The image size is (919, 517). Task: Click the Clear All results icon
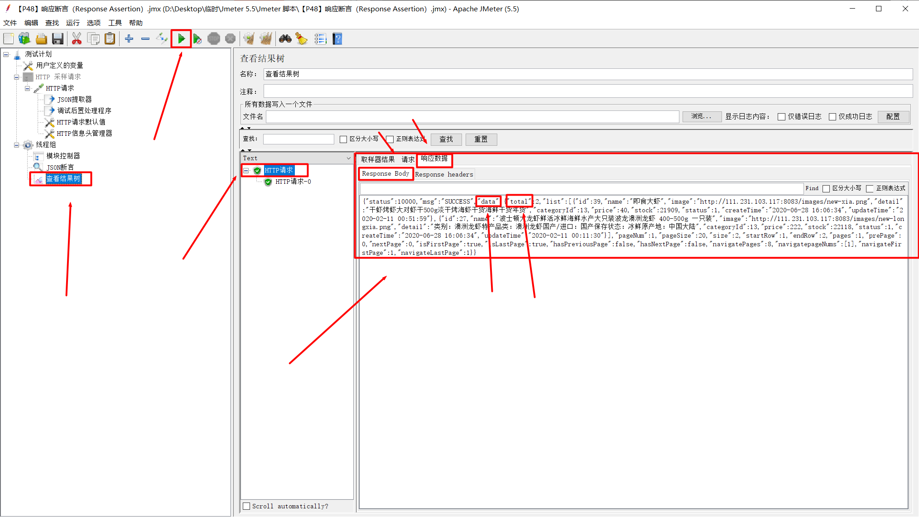266,39
